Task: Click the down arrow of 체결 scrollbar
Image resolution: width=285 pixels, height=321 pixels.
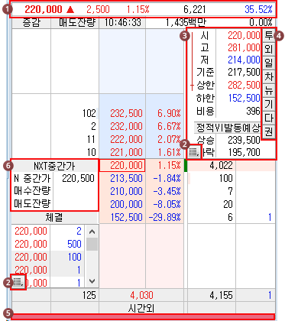Action: (x=92, y=281)
